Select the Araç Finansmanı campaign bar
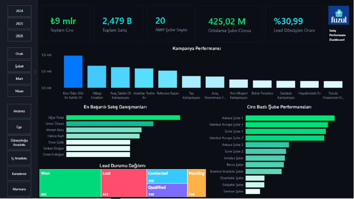Viewport: 354px width, 199px height. coord(215,82)
